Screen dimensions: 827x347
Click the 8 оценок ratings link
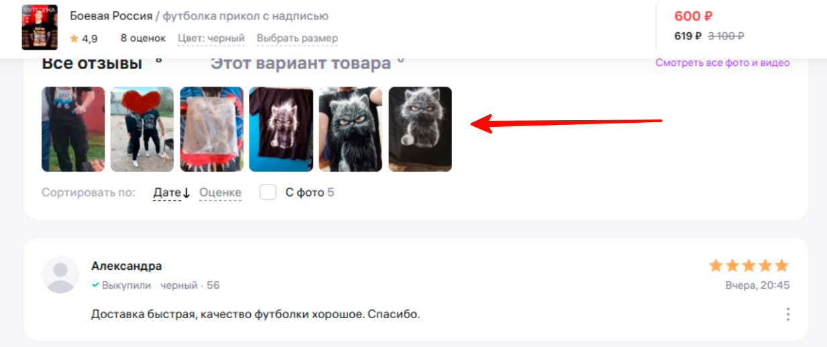point(143,38)
